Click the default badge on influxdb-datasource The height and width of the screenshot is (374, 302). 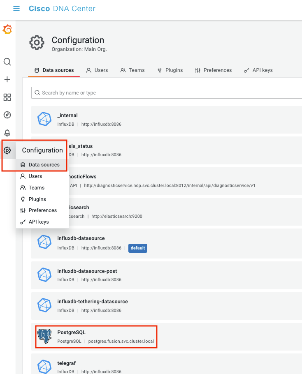click(x=138, y=248)
